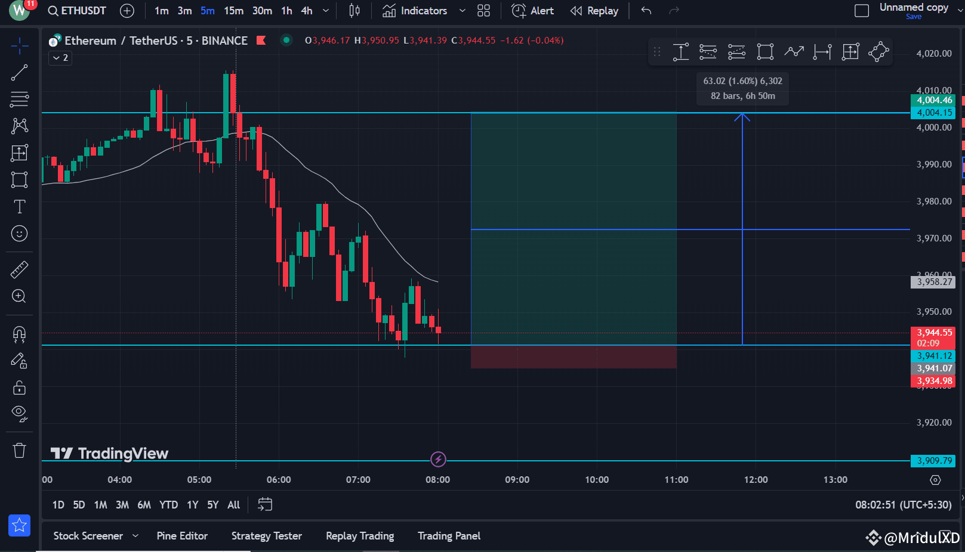This screenshot has width=965, height=552.
Task: Select the crosshair cursor tool
Action: pyautogui.click(x=19, y=46)
